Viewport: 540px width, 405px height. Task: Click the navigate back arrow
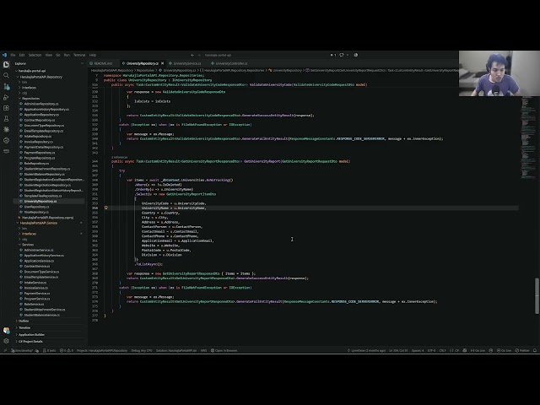(x=192, y=55)
